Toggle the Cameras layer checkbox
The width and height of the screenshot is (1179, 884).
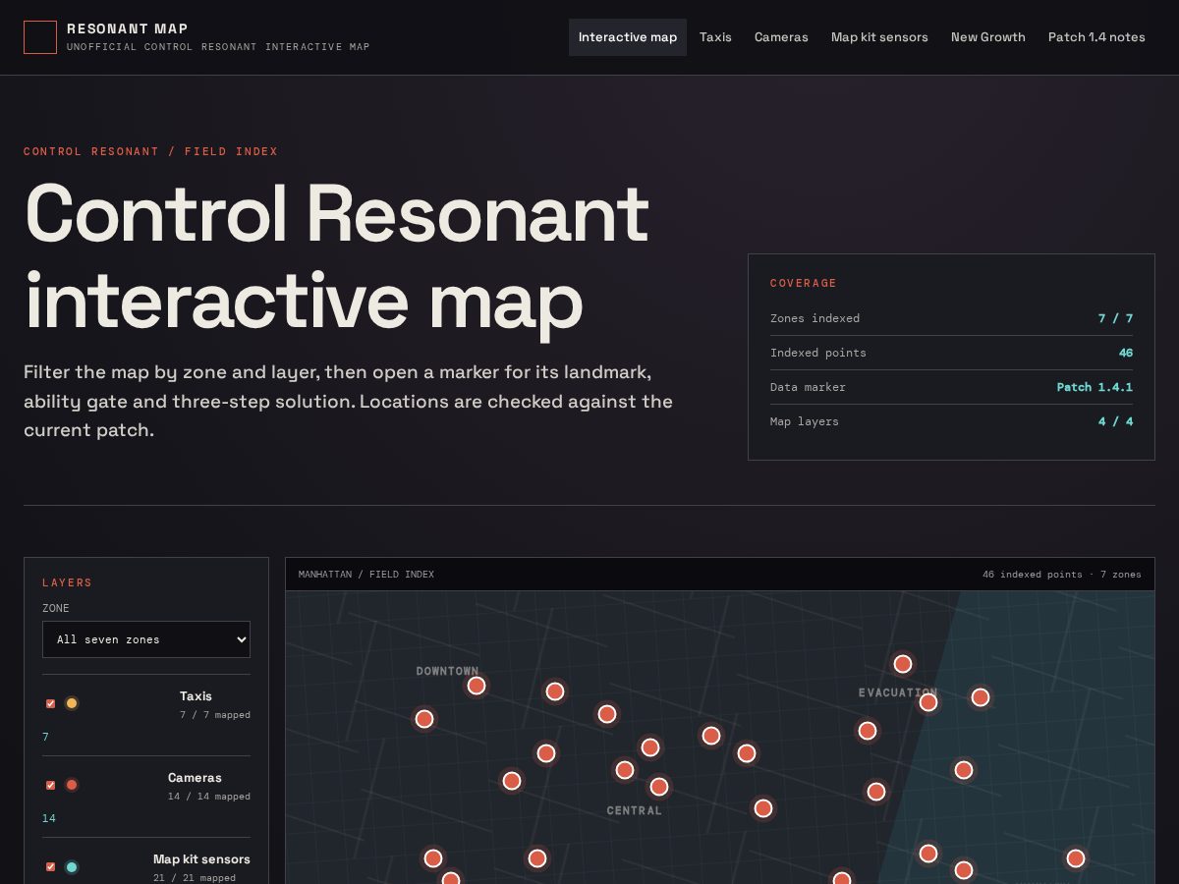pyautogui.click(x=50, y=785)
